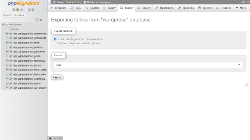Click the table icon for the users table
This screenshot has height=140, width=250.
click(x=11, y=83)
